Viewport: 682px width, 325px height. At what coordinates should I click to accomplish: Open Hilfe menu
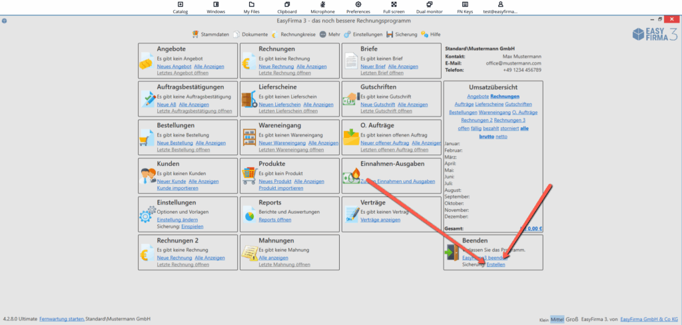(431, 35)
